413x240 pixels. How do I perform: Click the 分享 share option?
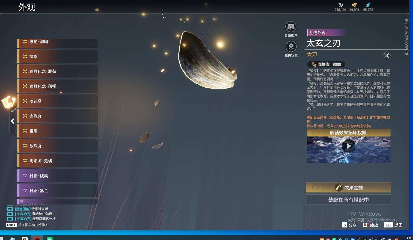tap(349, 225)
